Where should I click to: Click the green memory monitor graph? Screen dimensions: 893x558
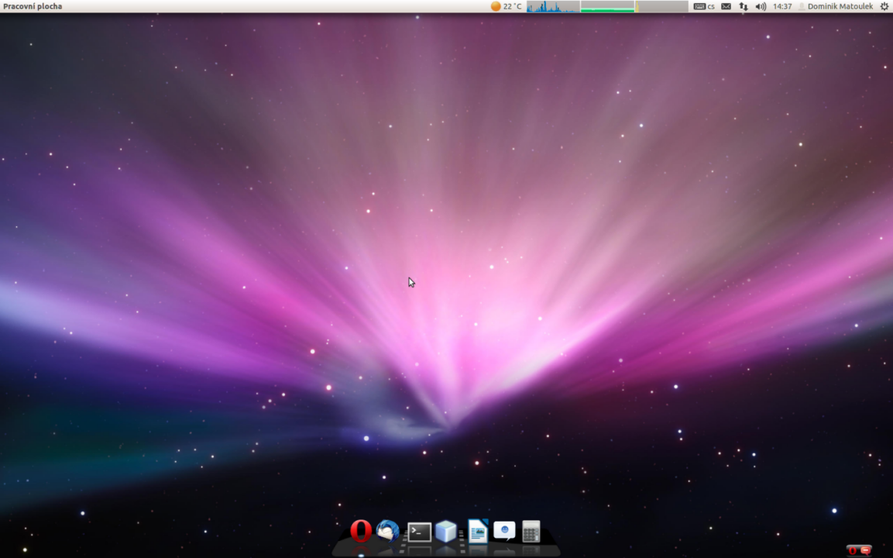[607, 6]
